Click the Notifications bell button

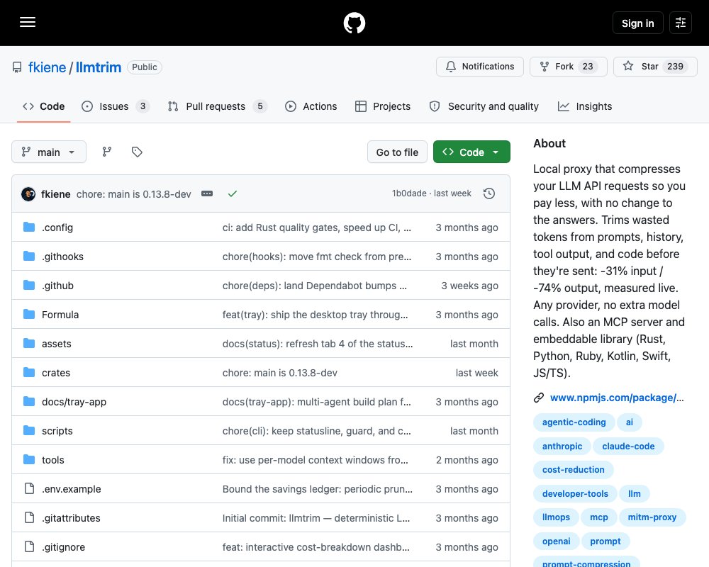[480, 67]
